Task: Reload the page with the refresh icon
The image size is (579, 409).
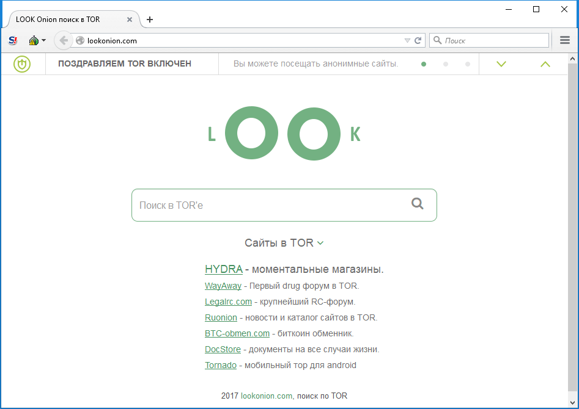Action: (418, 40)
